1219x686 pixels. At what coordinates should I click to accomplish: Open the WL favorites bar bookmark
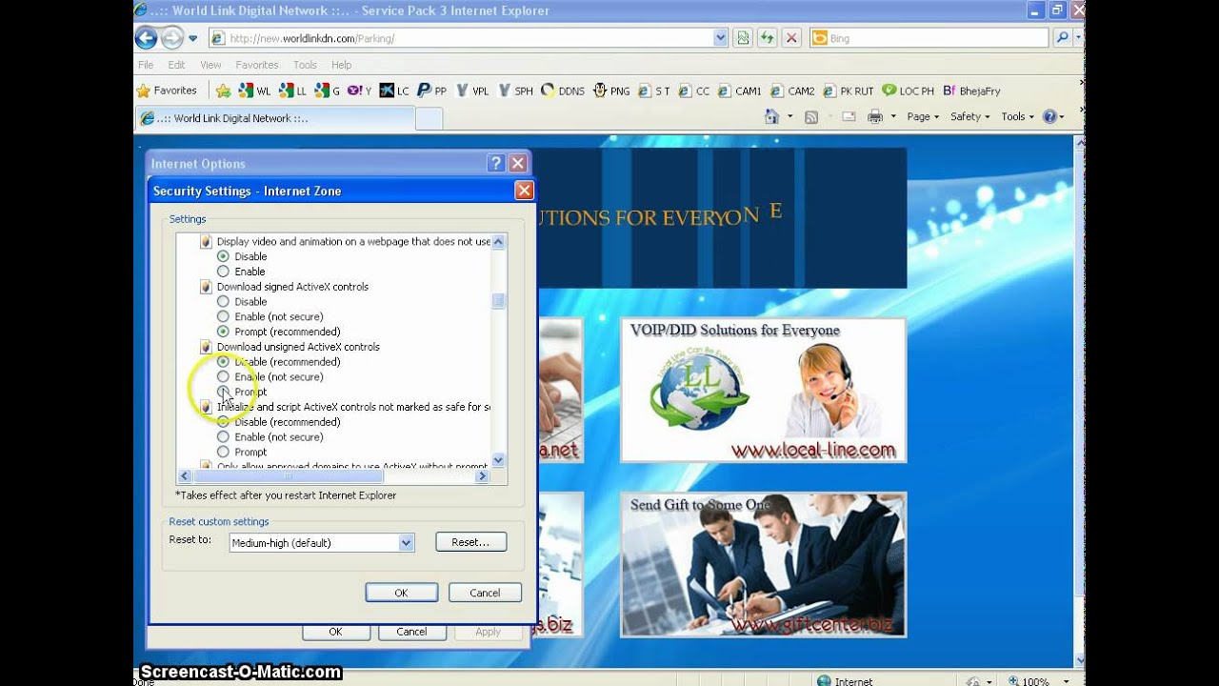254,91
